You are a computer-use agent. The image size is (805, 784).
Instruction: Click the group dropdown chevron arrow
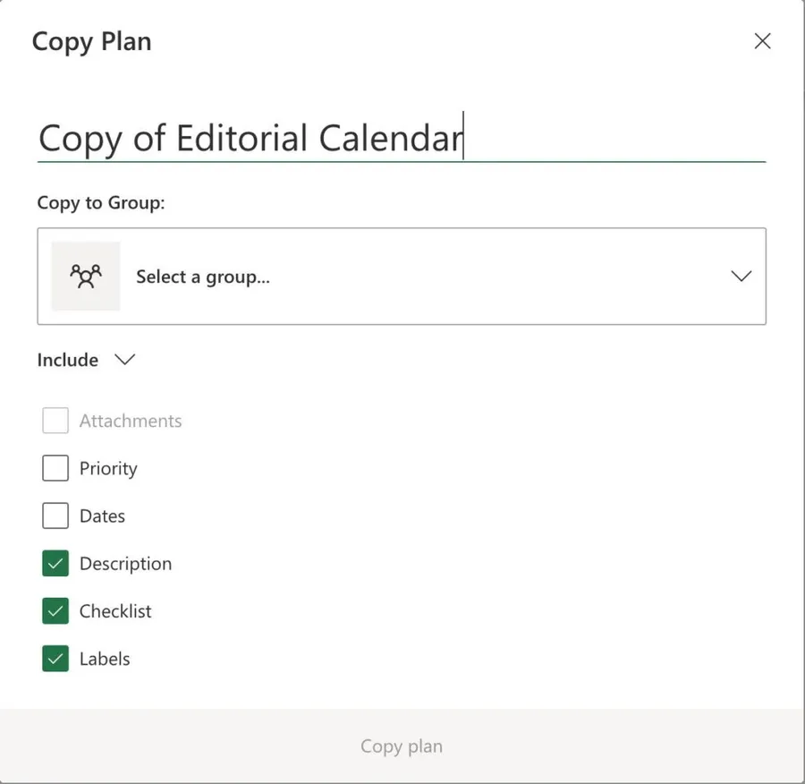click(741, 277)
